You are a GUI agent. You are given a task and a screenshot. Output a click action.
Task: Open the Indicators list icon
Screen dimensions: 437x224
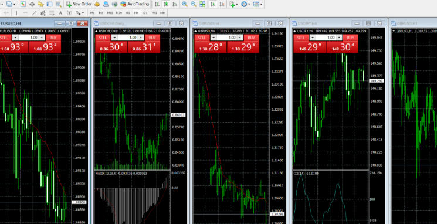coord(232,4)
